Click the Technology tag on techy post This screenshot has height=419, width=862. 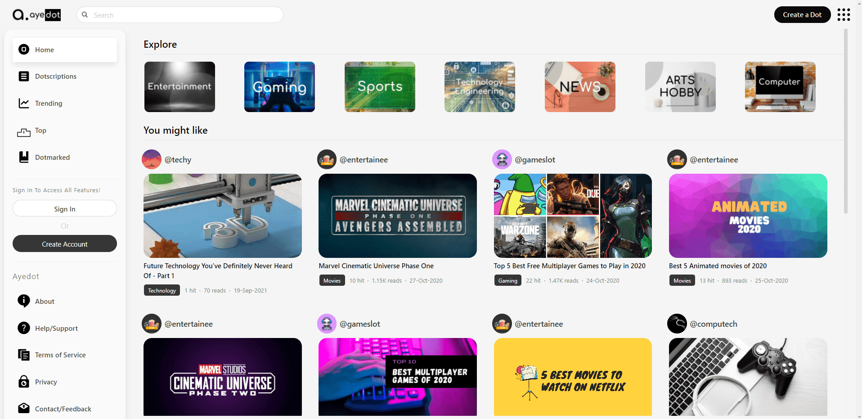pos(162,290)
